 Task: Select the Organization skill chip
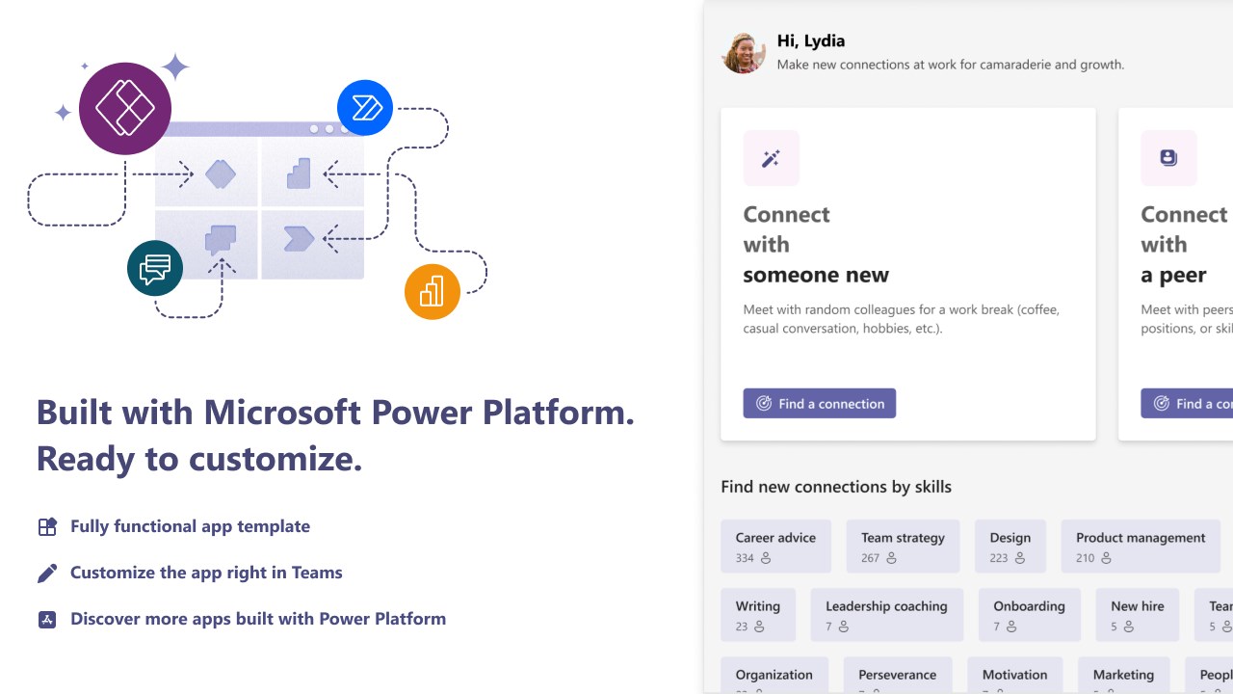coord(774,675)
